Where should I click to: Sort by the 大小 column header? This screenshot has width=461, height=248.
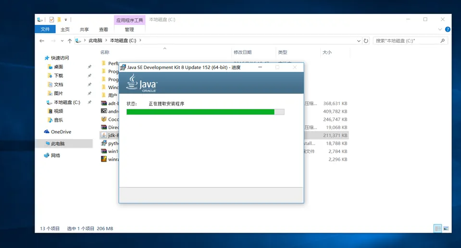click(327, 52)
